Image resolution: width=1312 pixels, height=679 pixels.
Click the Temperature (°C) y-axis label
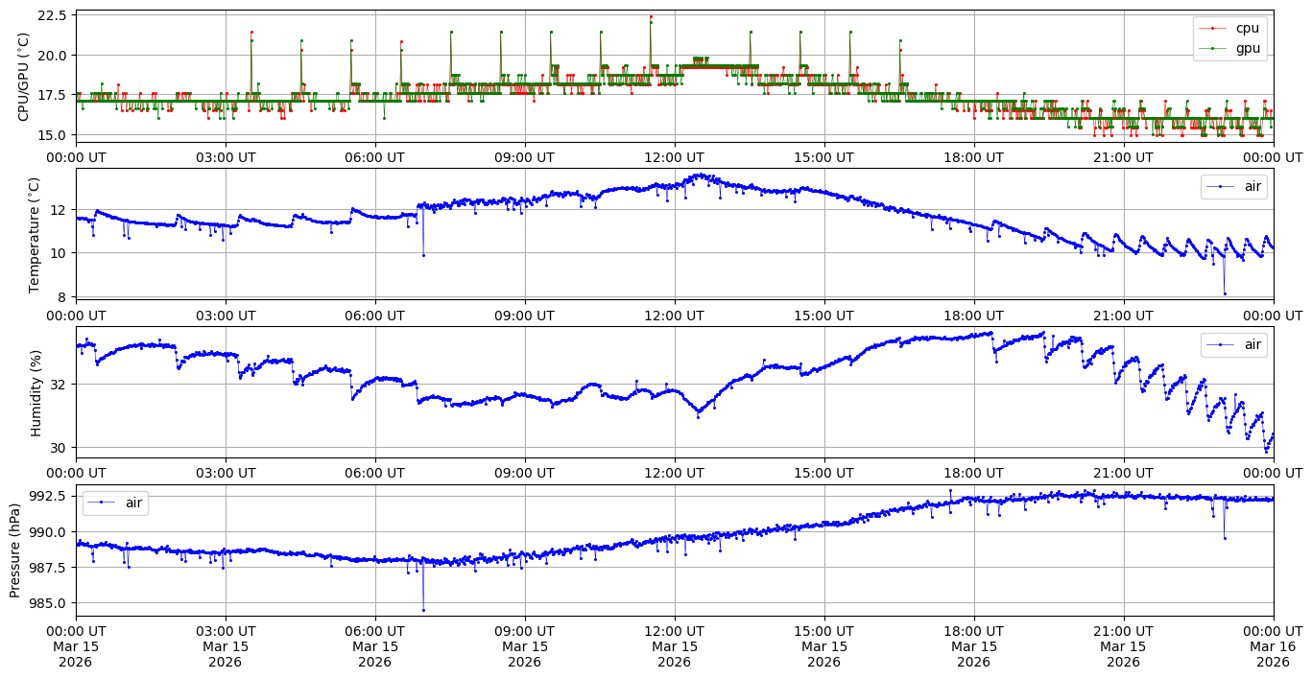tap(35, 235)
